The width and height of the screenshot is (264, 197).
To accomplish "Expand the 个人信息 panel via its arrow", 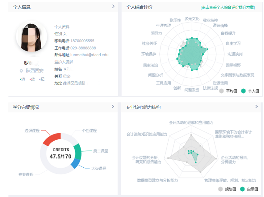I will pos(113,6).
